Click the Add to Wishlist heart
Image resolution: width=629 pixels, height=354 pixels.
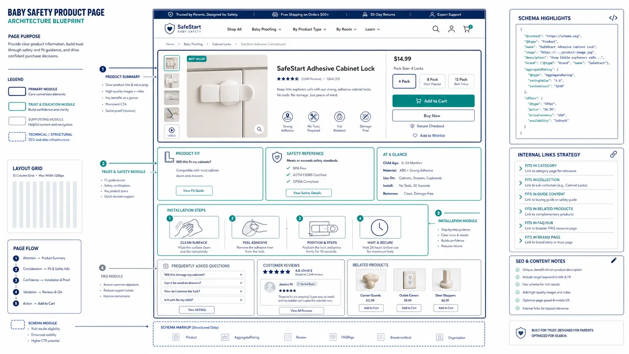pos(415,136)
